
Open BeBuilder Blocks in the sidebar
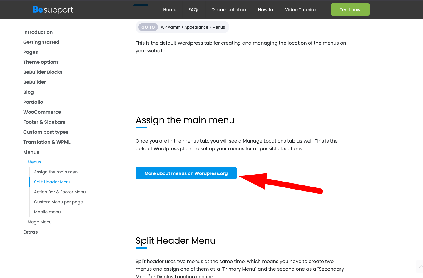pyautogui.click(x=43, y=72)
